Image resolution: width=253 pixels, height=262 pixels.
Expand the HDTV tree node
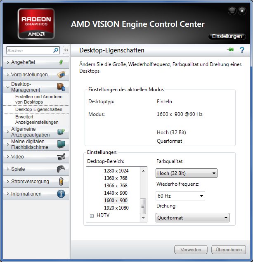coord(92,216)
